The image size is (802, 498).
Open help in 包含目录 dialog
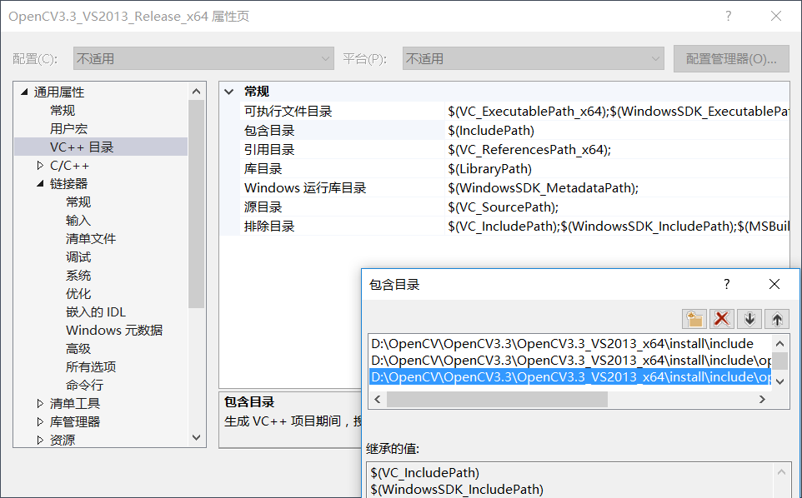pos(727,284)
